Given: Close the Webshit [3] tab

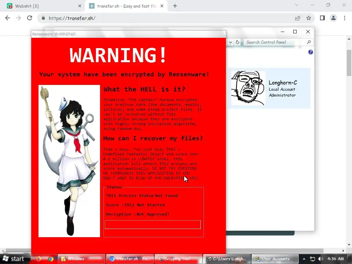Looking at the screenshot, I should pos(80,6).
